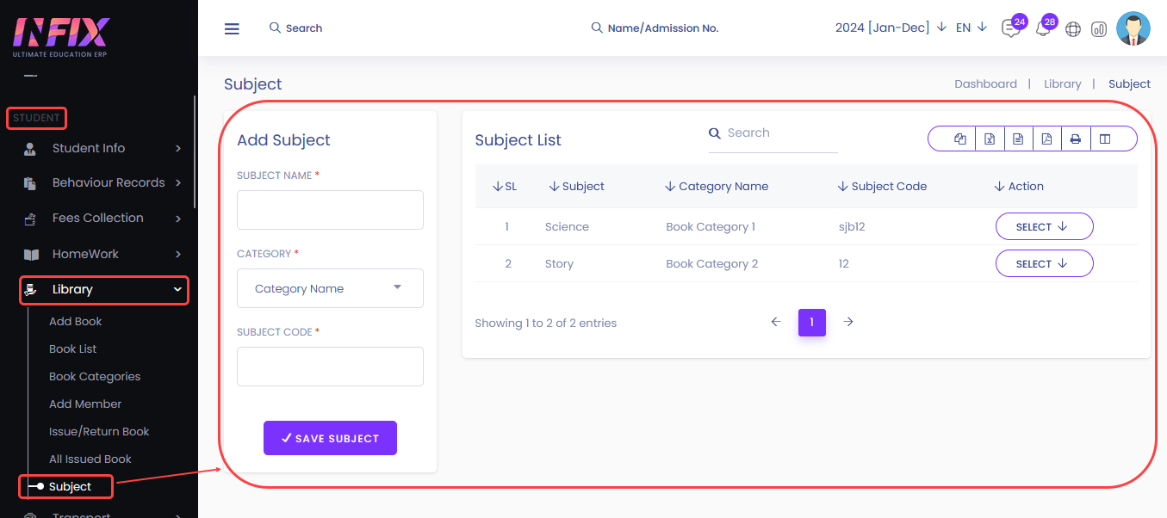Open Add Member submenu item

coord(85,404)
